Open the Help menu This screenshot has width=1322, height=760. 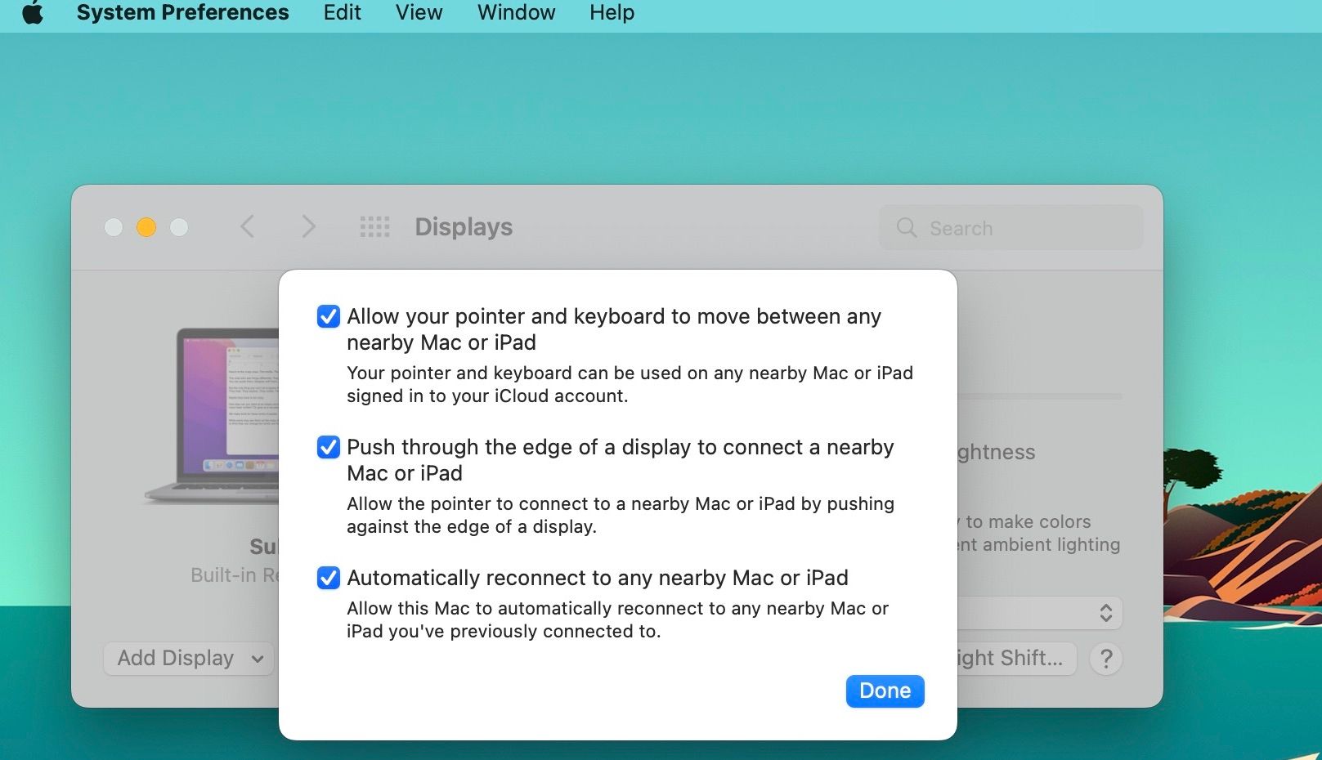612,13
